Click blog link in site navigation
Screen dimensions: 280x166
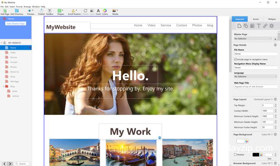click(x=210, y=25)
